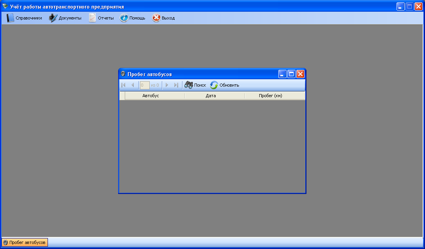
Task: Maximize the Пробег автобусов child window
Action: [x=291, y=74]
